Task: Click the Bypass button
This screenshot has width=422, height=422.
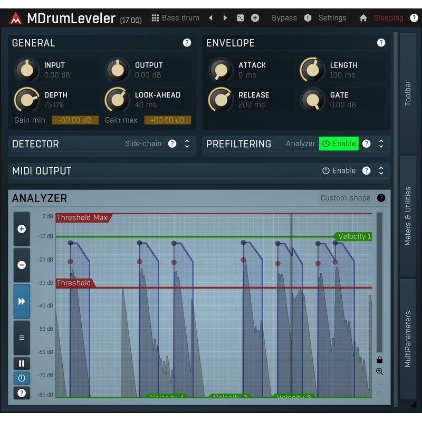Action: pos(284,18)
